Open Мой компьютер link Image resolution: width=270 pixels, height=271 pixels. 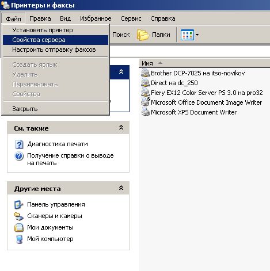click(x=50, y=239)
